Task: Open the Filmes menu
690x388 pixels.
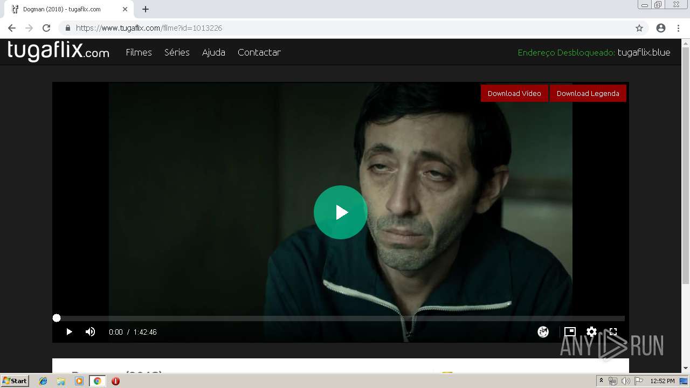Action: tap(139, 52)
